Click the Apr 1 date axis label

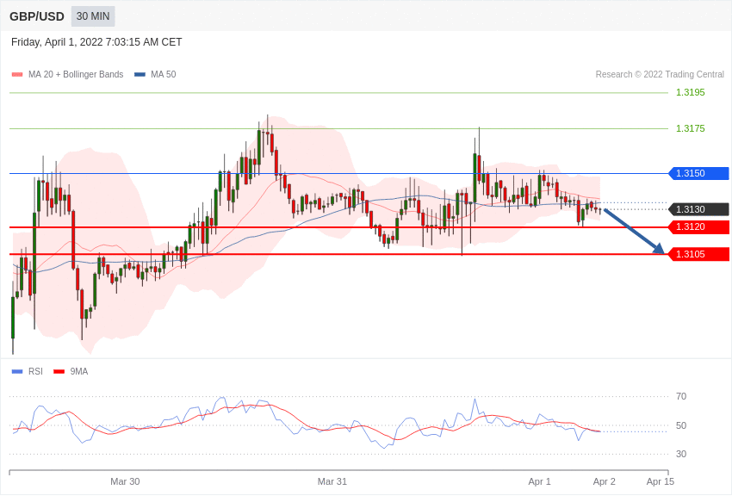tap(540, 481)
